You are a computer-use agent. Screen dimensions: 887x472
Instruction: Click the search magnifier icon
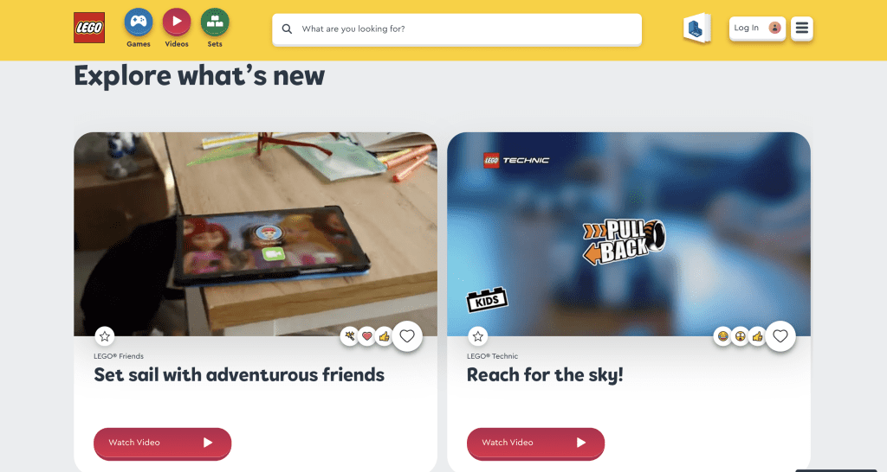(287, 29)
